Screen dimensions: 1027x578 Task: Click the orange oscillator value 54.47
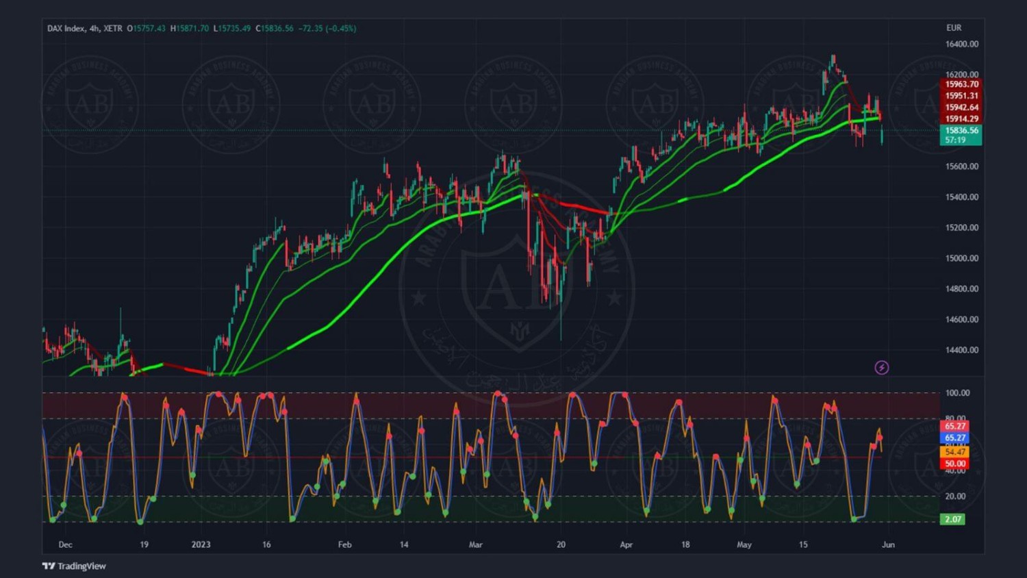[954, 452]
